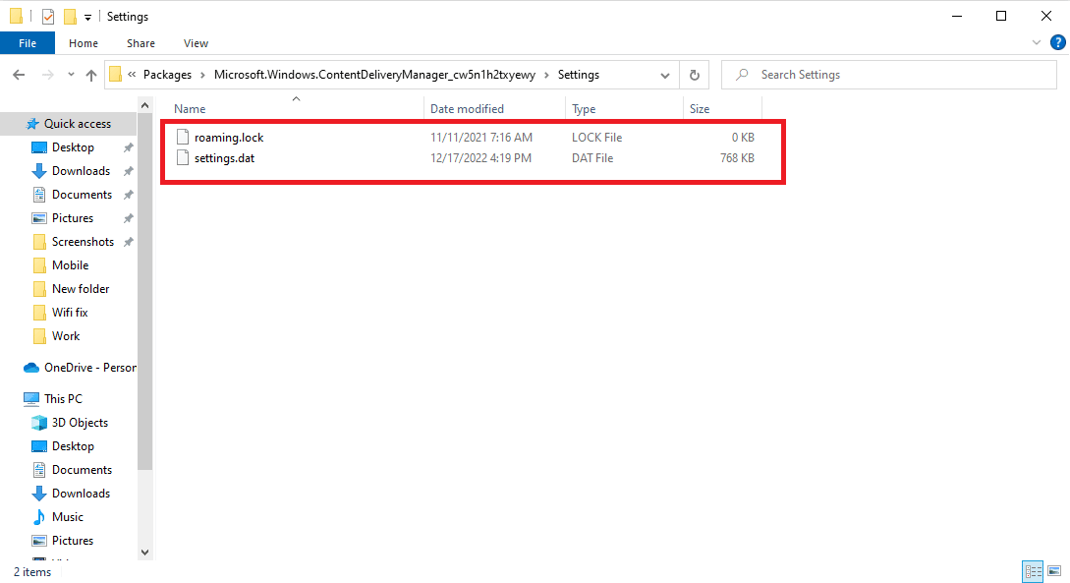Open the Screenshots folder in sidebar
1070x583 pixels.
[x=83, y=242]
